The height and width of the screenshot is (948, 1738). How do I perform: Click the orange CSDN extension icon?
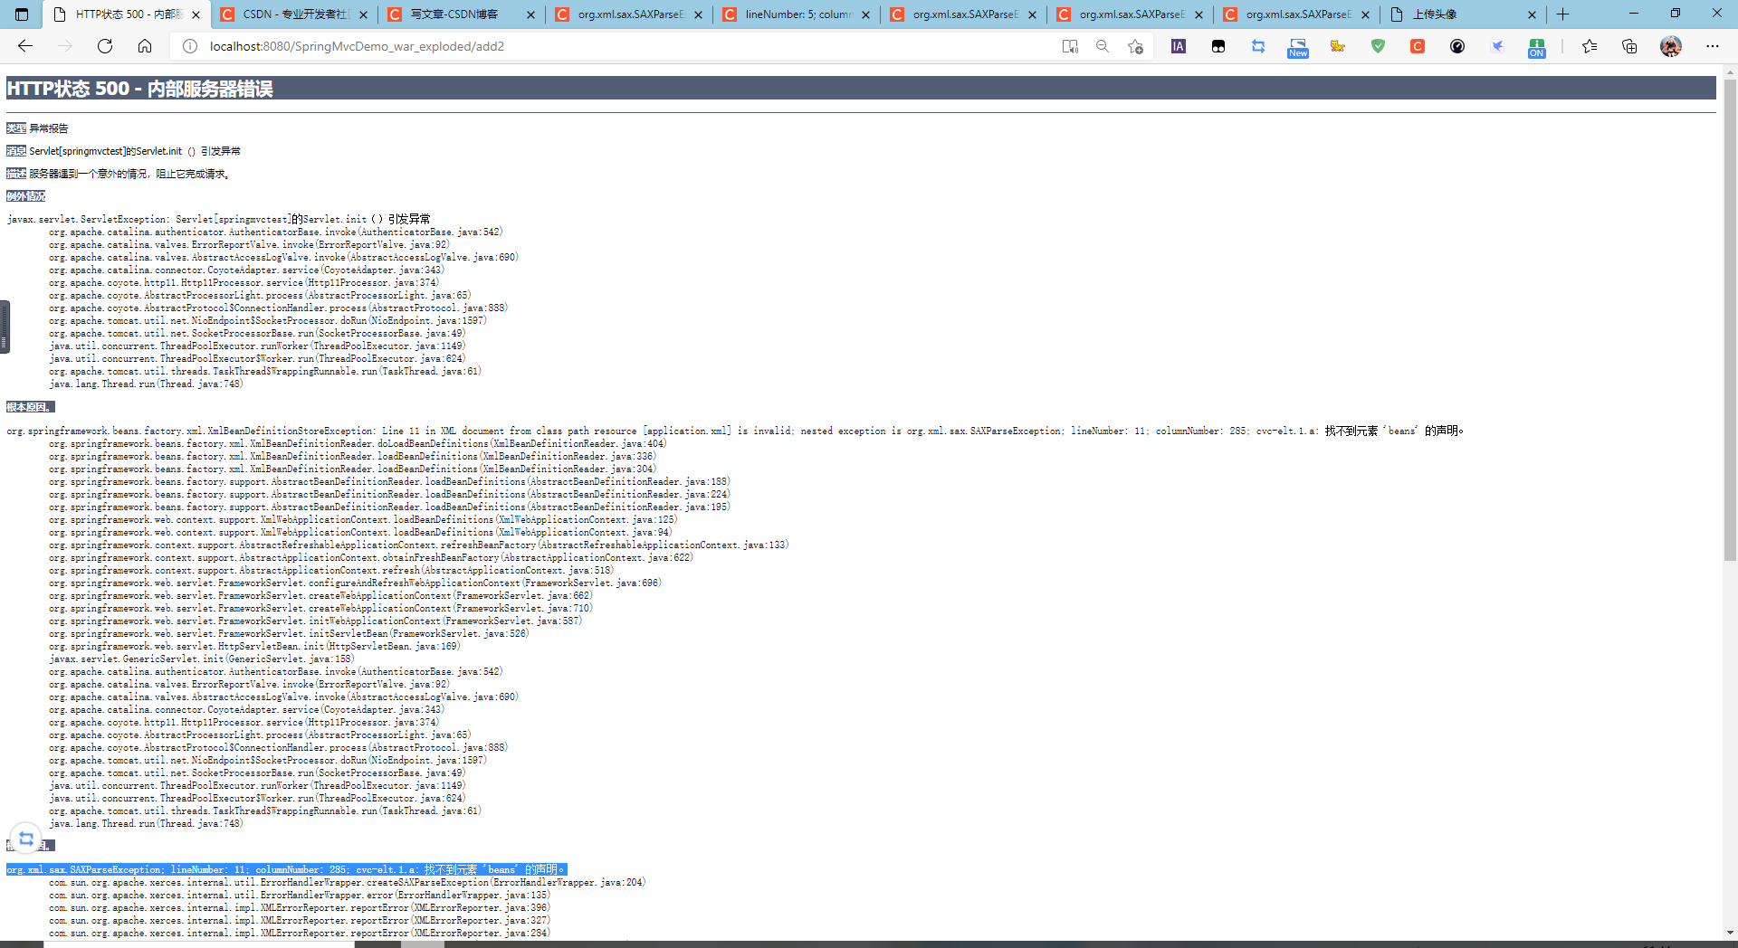1418,46
